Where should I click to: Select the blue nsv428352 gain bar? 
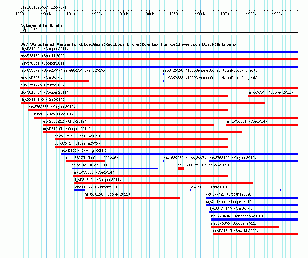(x=180, y=154)
